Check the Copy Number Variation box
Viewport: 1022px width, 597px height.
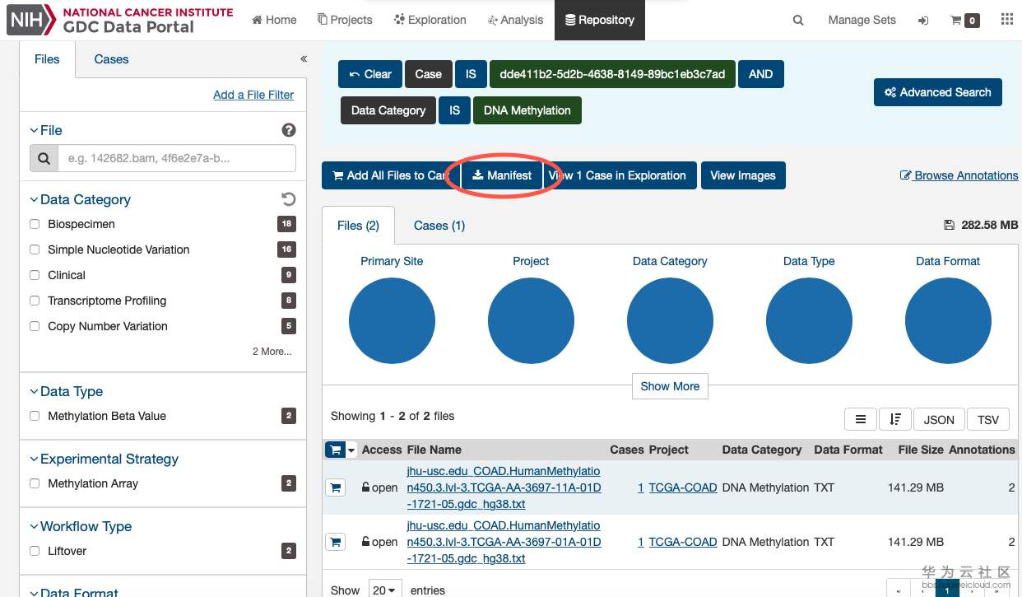pyautogui.click(x=35, y=326)
